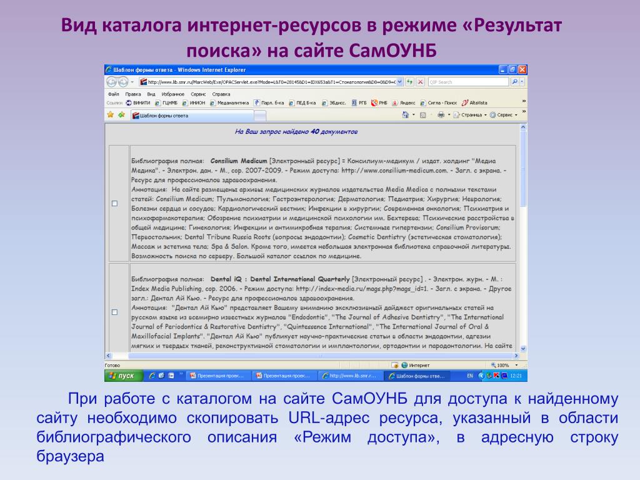Click the Favorites Center star icon
640x480 pixels.
pos(110,115)
